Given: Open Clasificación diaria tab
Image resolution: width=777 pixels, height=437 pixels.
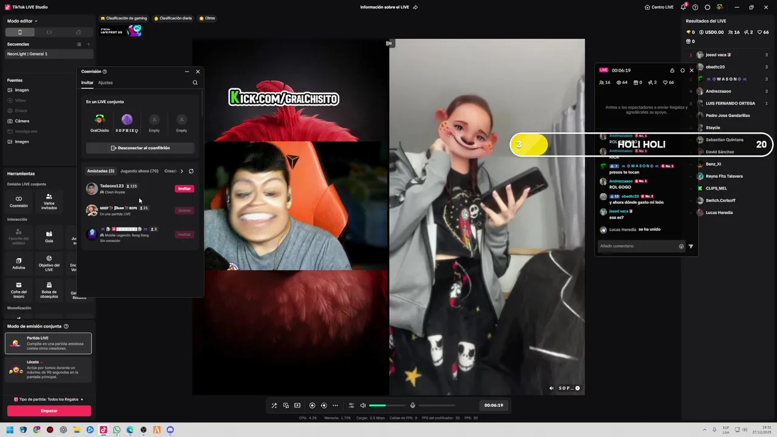Looking at the screenshot, I should 173,18.
